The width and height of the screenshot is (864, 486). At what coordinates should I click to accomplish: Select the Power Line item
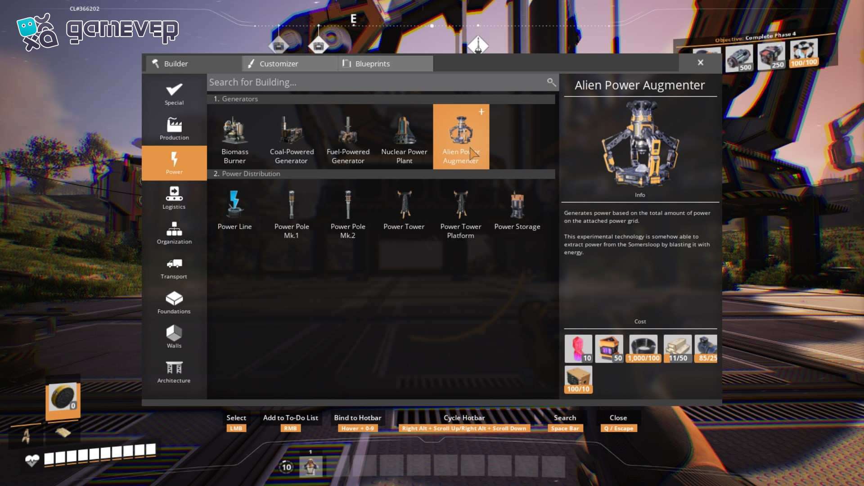click(x=235, y=211)
